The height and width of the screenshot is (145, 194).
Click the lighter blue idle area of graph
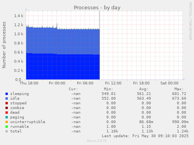(x=63, y=41)
